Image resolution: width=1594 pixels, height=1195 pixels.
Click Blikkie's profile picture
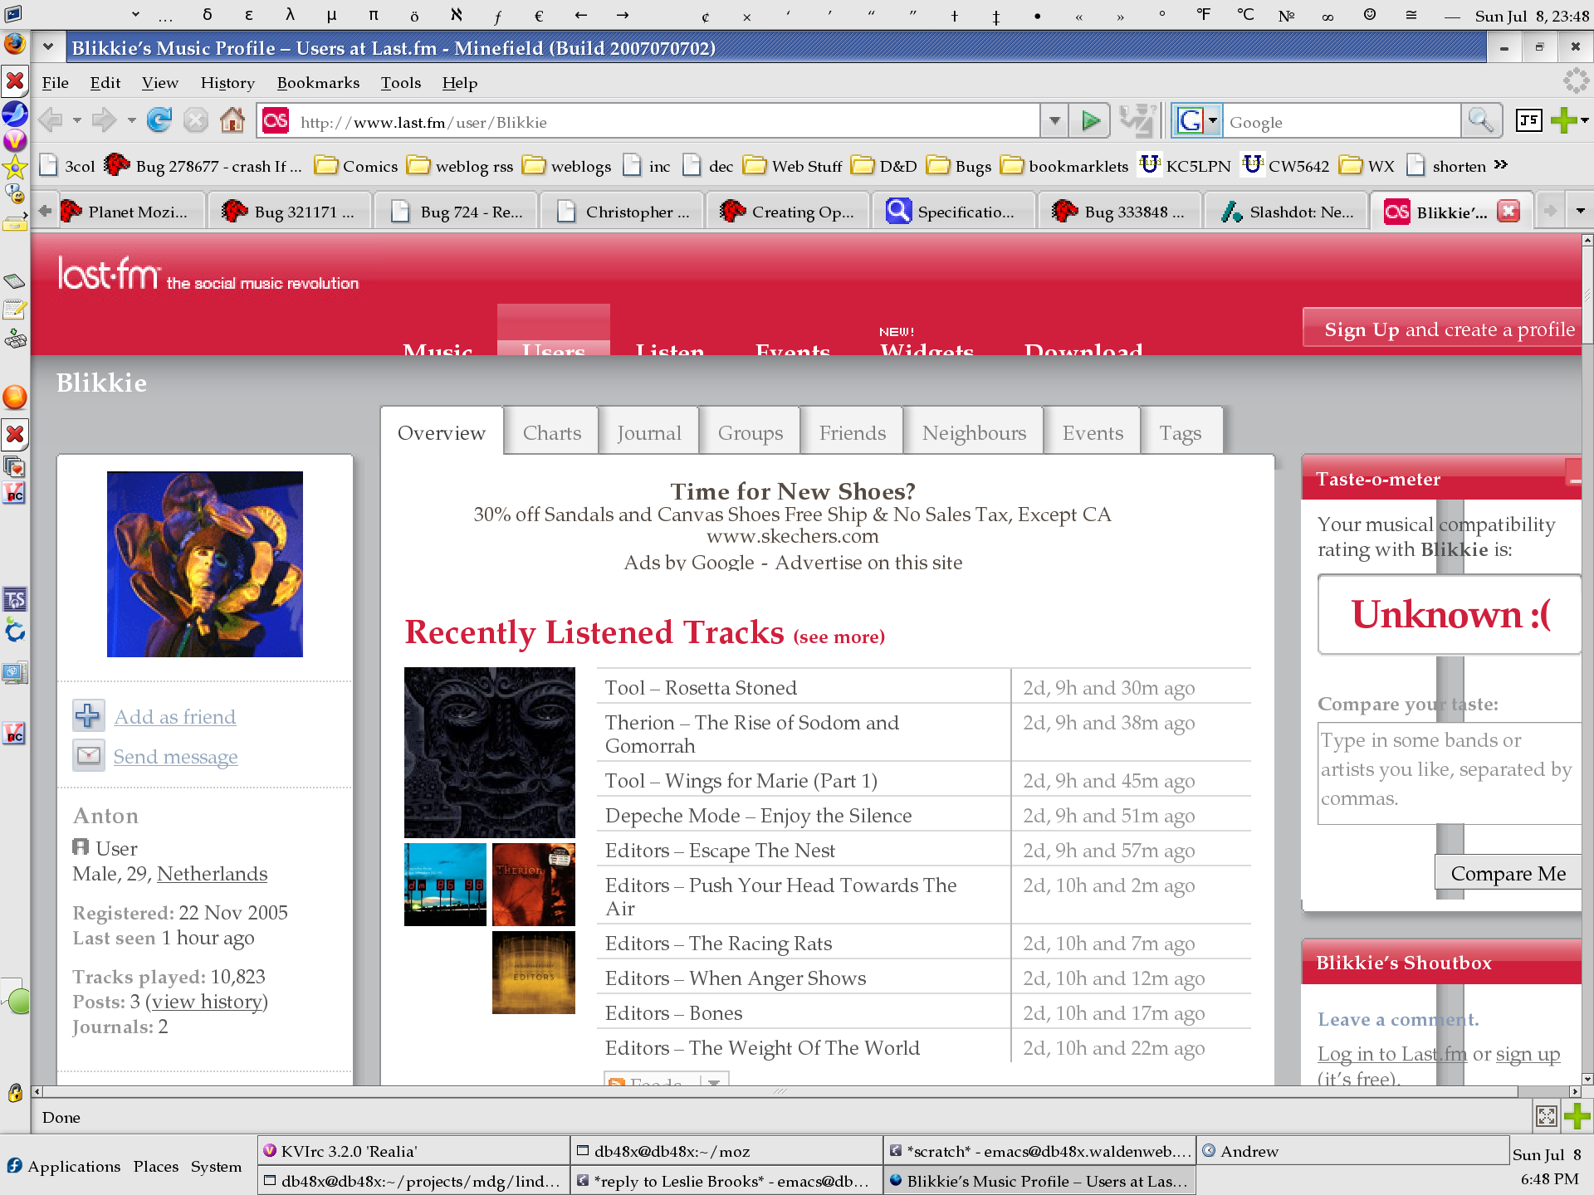(x=204, y=564)
